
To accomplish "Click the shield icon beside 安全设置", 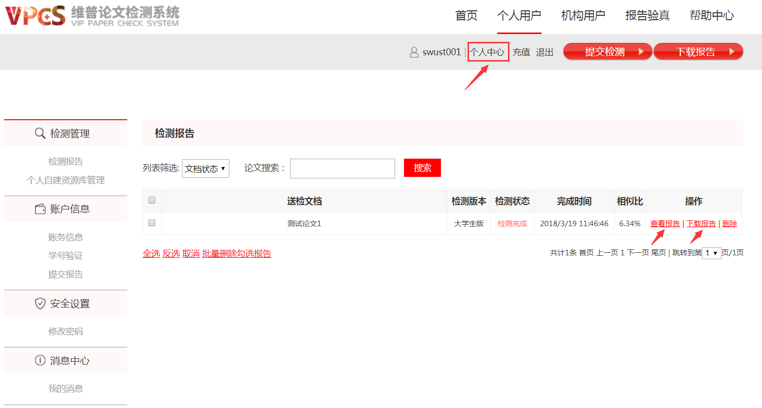I will (x=40, y=304).
